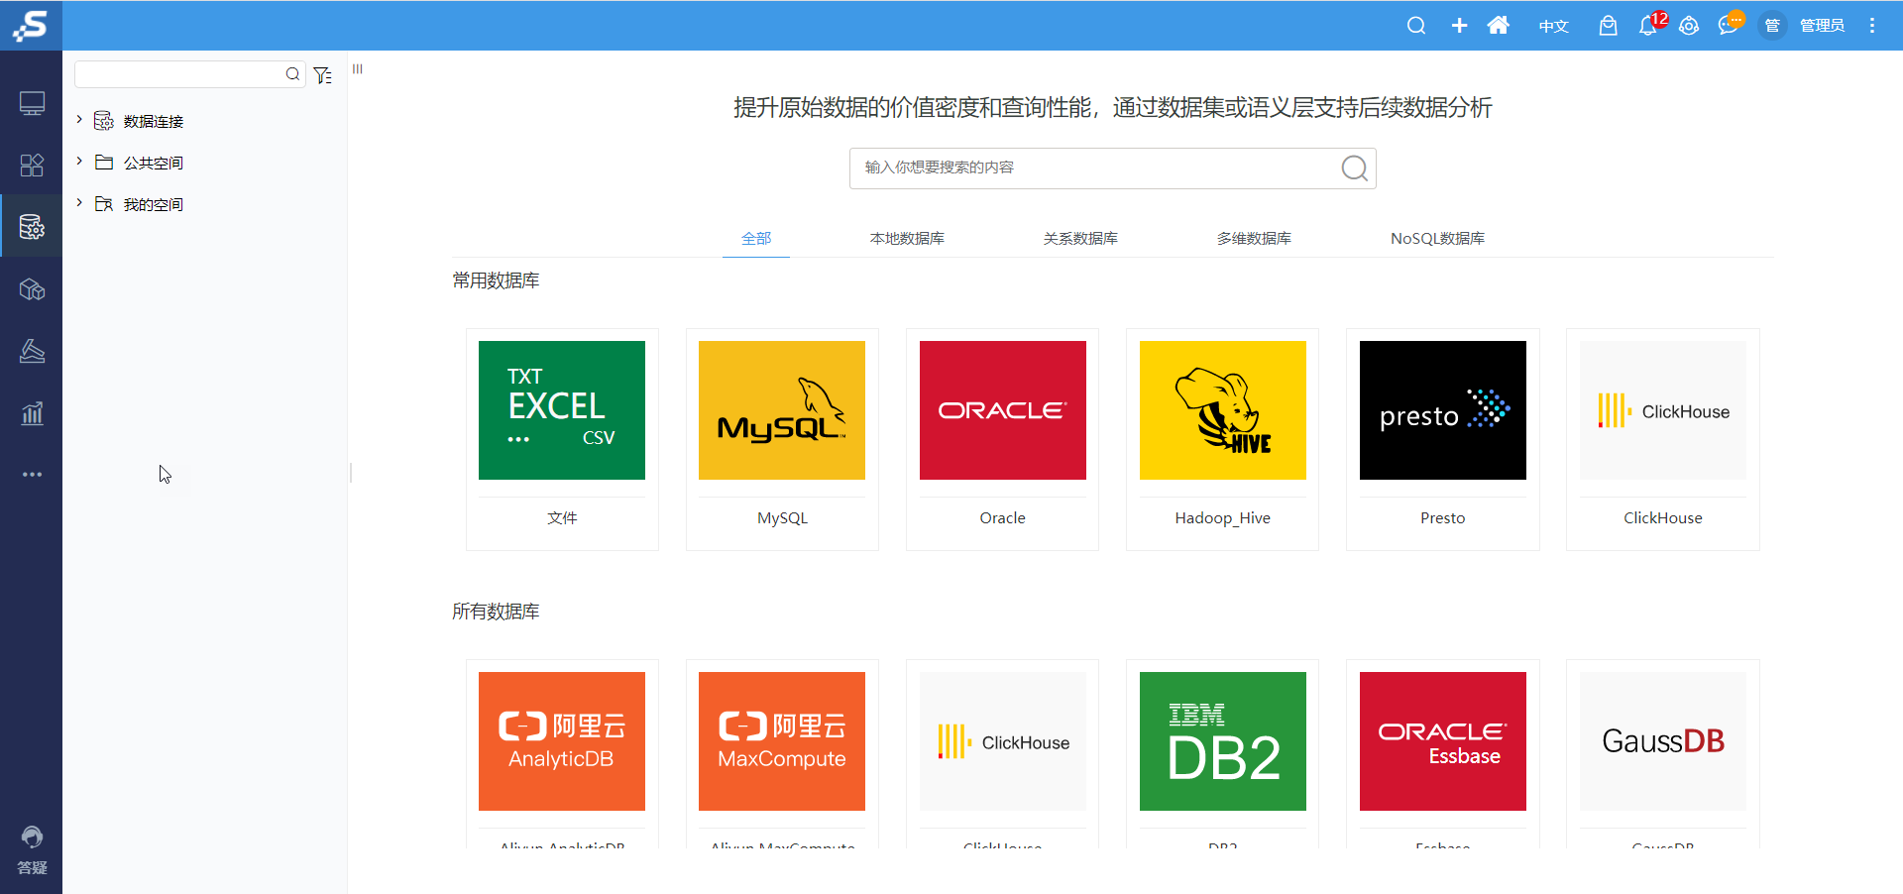Open the dashboard tiles sidebar module
Screen dimensions: 1903x894
[32, 166]
